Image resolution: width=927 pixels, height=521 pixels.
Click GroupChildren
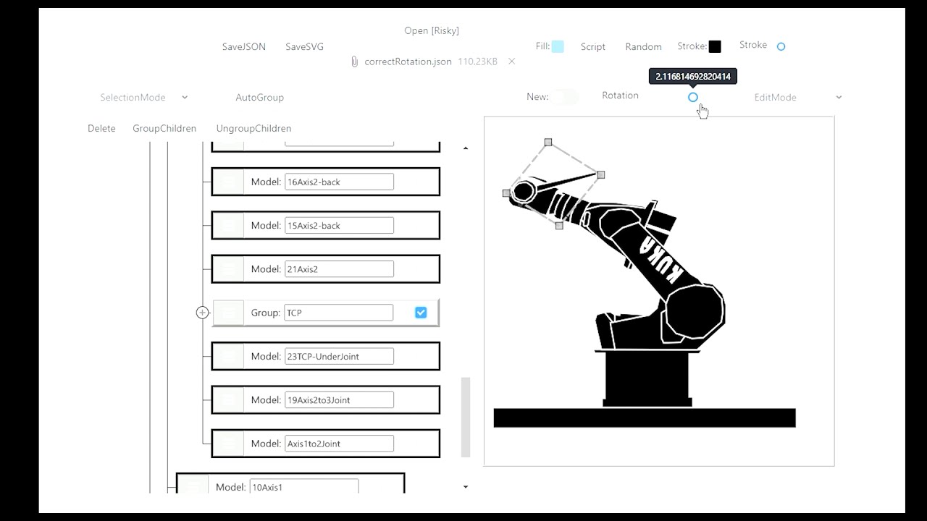click(x=164, y=128)
